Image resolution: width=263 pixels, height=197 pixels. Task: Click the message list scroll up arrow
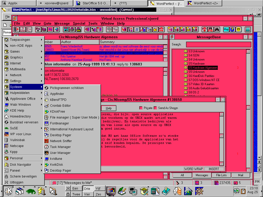(x=165, y=47)
